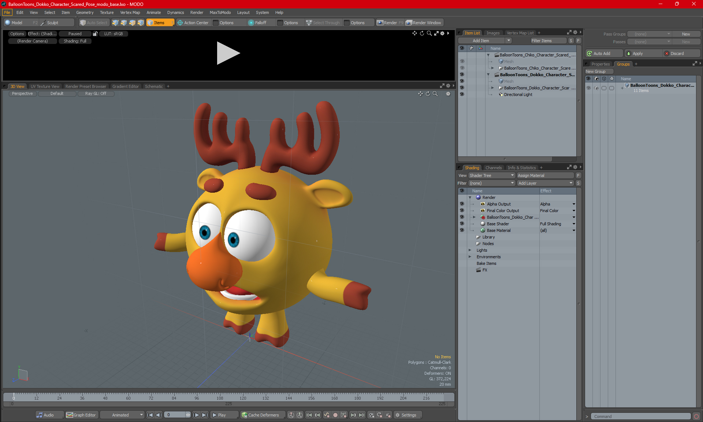703x422 pixels.
Task: Select Vertices selection mode cube icon
Action: (115, 23)
